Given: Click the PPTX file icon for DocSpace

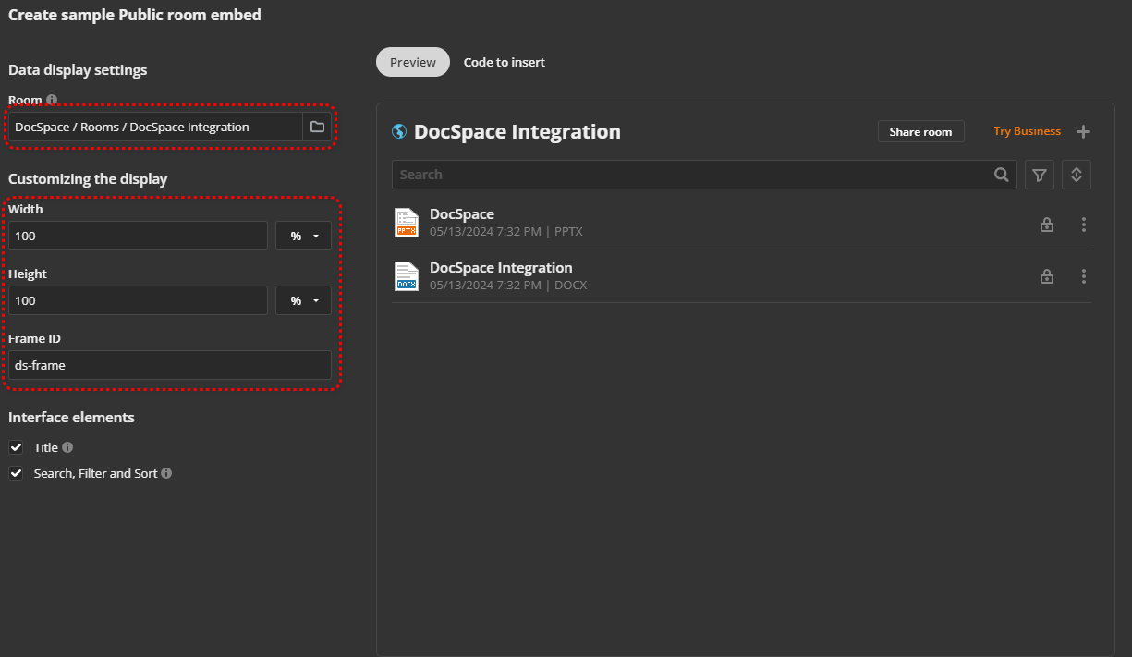Looking at the screenshot, I should point(407,223).
